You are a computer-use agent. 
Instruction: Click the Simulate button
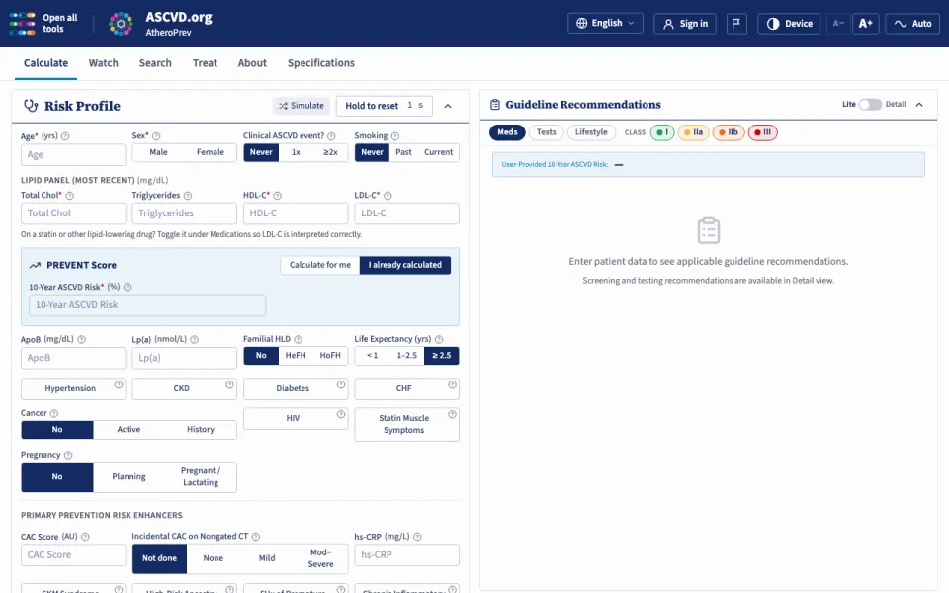[x=301, y=106]
